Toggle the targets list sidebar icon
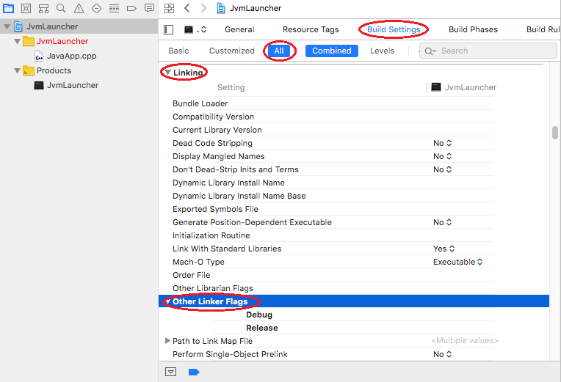 pos(168,29)
